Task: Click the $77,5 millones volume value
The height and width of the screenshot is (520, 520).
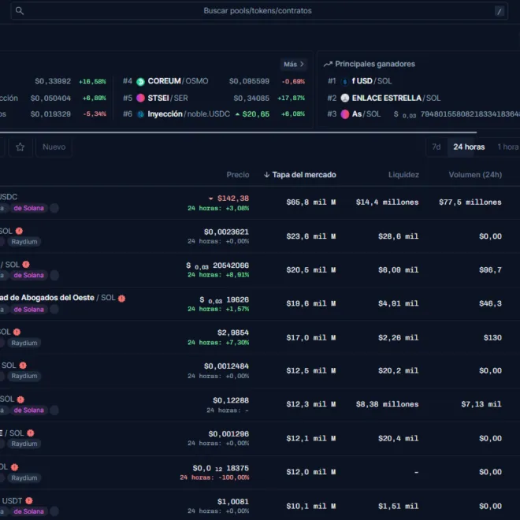Action: (470, 202)
